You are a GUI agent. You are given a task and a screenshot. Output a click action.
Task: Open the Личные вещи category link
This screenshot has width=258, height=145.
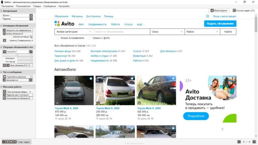click(x=63, y=51)
